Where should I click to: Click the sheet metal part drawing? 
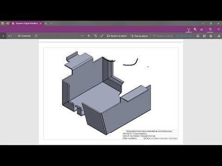tap(106, 93)
